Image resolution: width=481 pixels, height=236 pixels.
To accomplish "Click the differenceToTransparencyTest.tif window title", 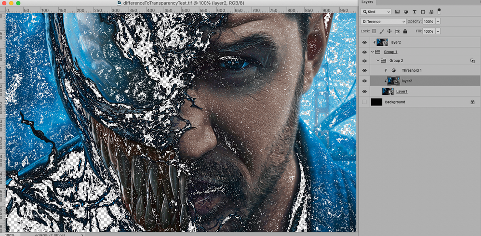I will tap(183, 3).
